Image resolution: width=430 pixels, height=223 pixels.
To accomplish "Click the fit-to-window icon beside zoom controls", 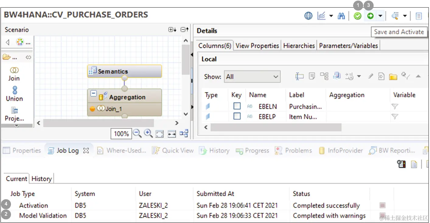I will [160, 134].
